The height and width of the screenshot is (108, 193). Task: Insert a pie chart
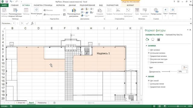[x=82, y=15]
